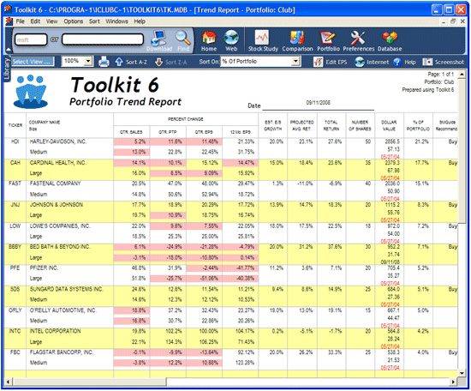Open the zoom 100% dropdown
Viewport: 471px width, 391px height.
point(88,62)
